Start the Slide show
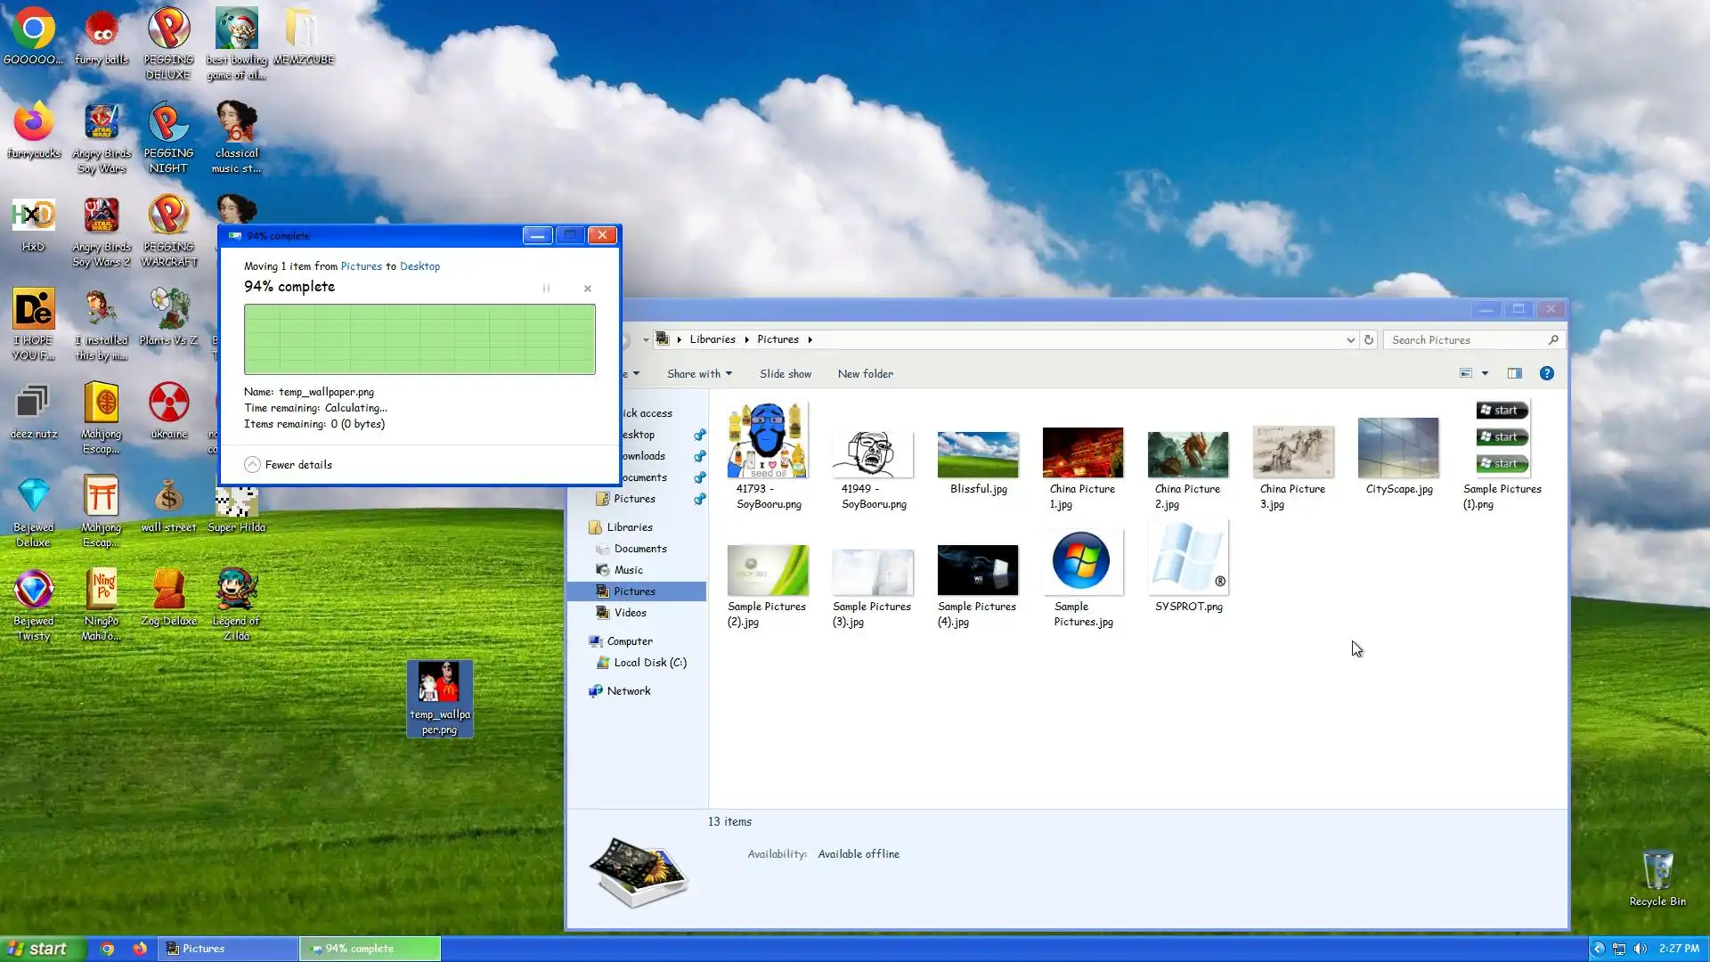The height and width of the screenshot is (962, 1710). click(x=785, y=374)
